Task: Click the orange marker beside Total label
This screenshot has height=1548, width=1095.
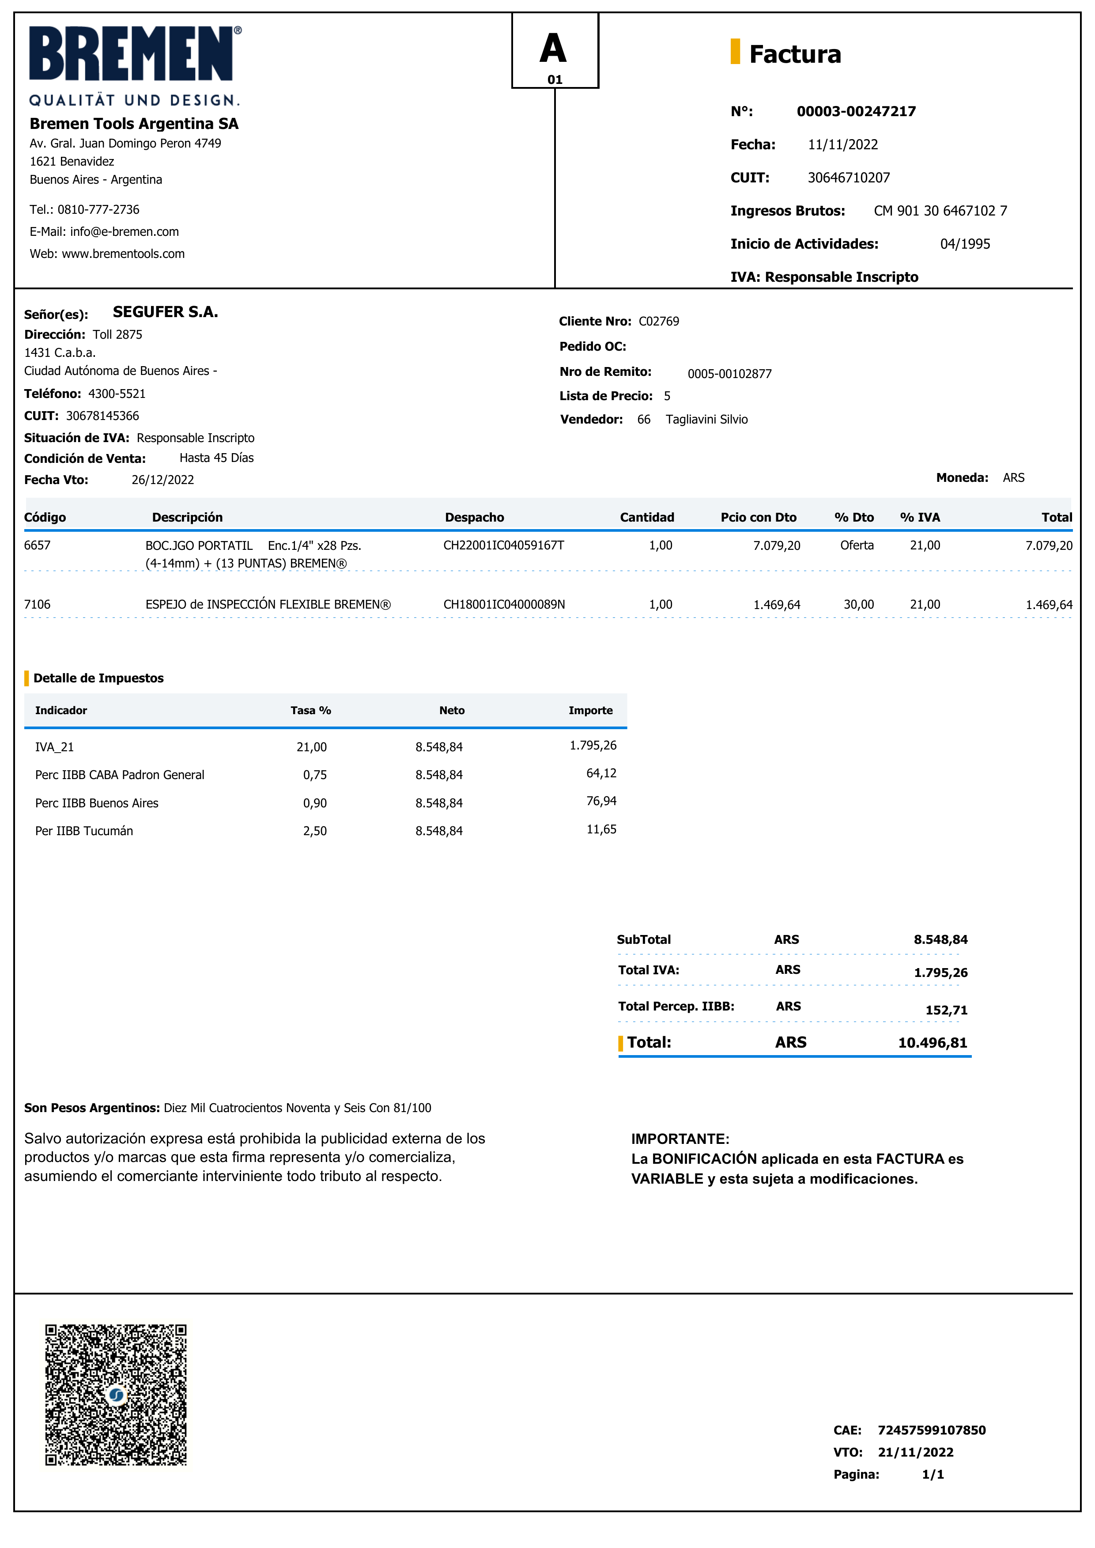Action: [x=620, y=1043]
